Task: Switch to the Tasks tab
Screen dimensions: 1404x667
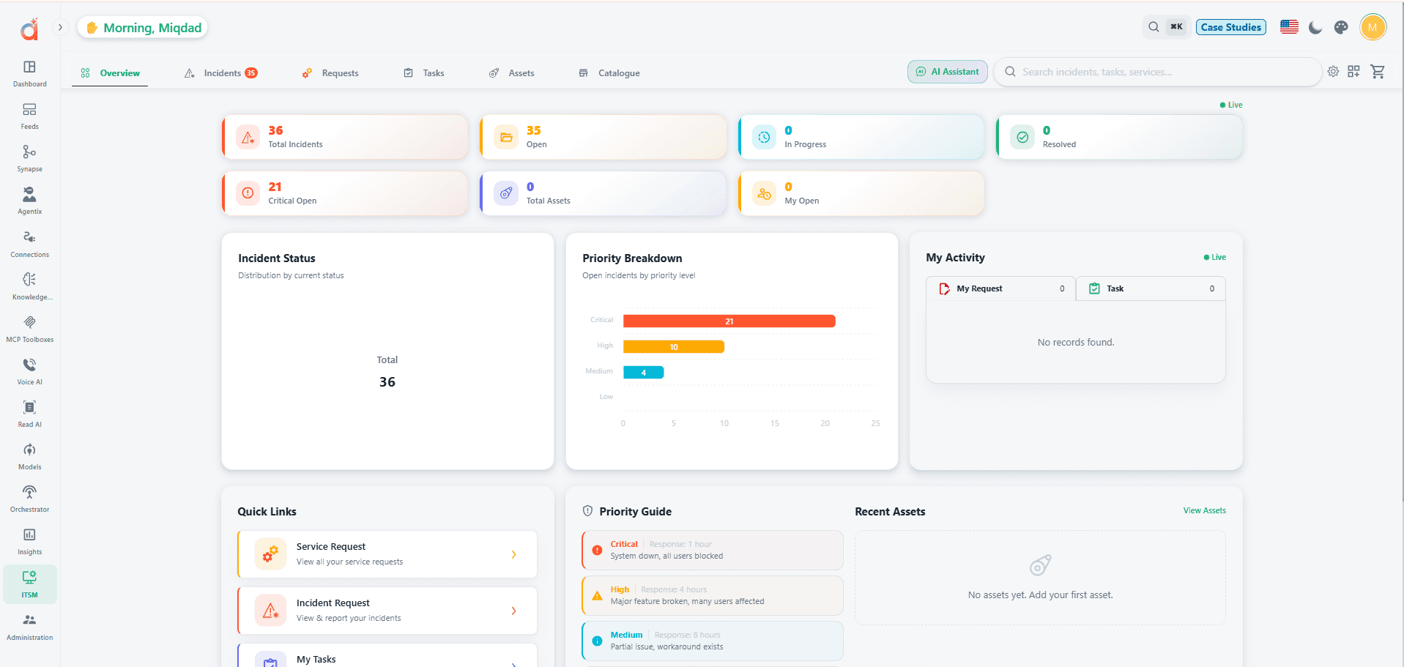Action: (424, 73)
